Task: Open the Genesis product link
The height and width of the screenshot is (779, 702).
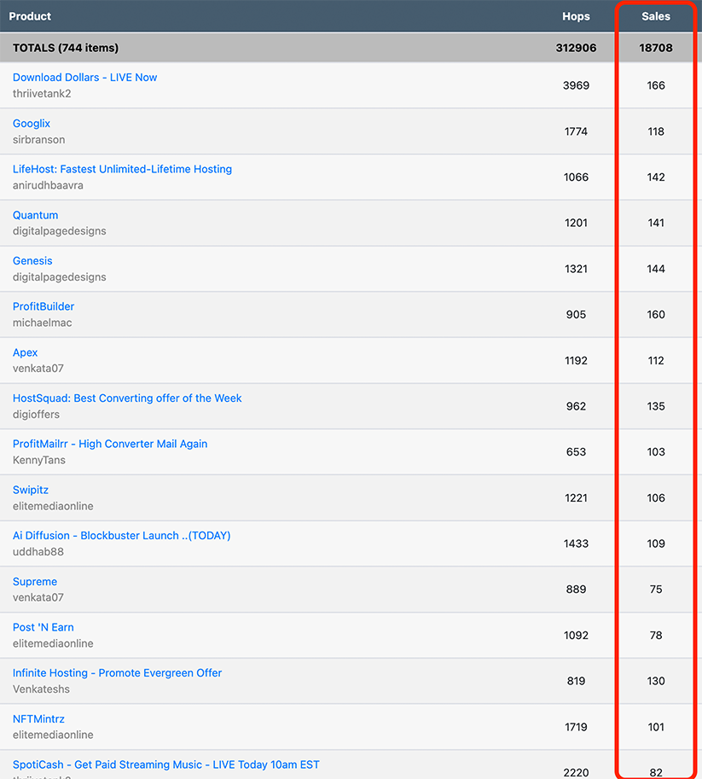Action: click(32, 261)
